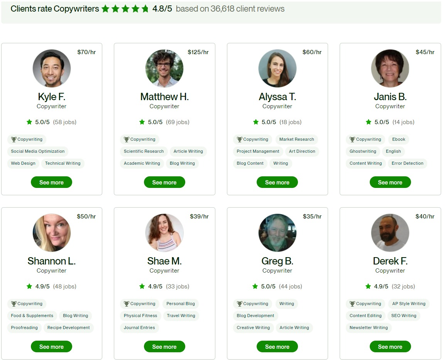Click the star next to Greg B.'s rating
The width and height of the screenshot is (445, 360).
255,287
